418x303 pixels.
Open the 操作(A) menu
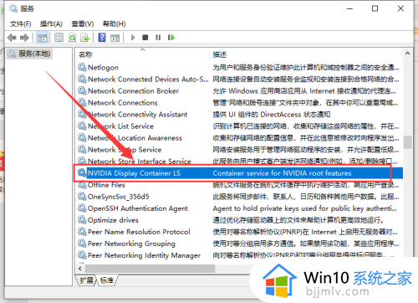pyautogui.click(x=51, y=24)
